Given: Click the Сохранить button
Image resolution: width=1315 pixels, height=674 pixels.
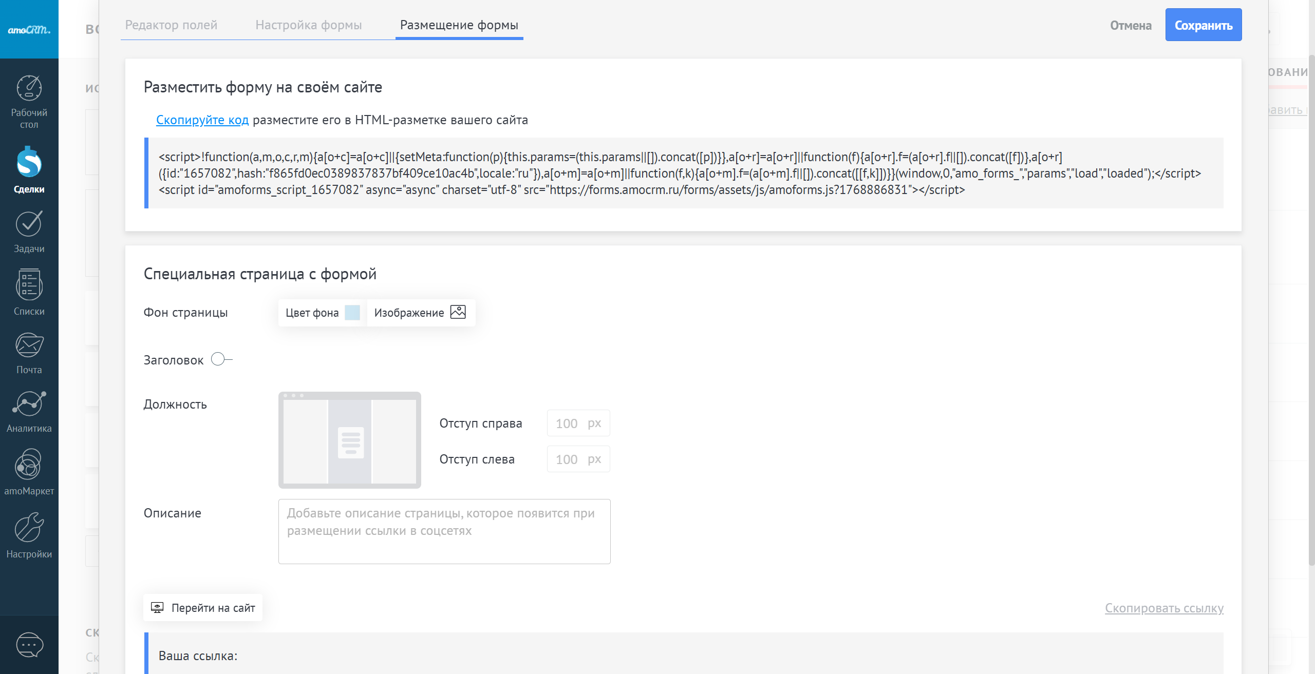Looking at the screenshot, I should [x=1203, y=25].
